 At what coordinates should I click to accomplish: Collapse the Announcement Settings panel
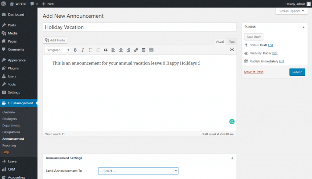(232, 158)
